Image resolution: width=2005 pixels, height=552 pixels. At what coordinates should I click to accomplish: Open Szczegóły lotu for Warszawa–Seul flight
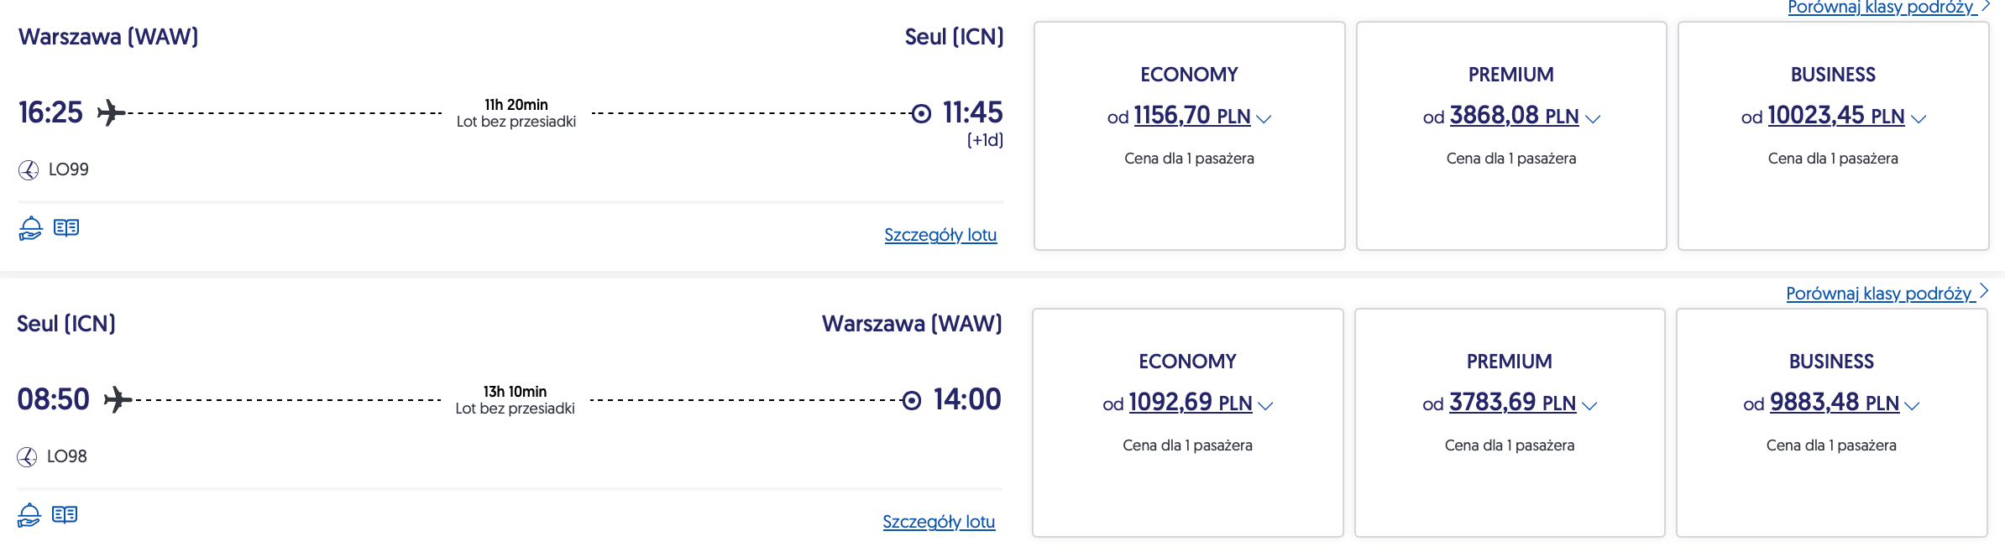point(940,235)
